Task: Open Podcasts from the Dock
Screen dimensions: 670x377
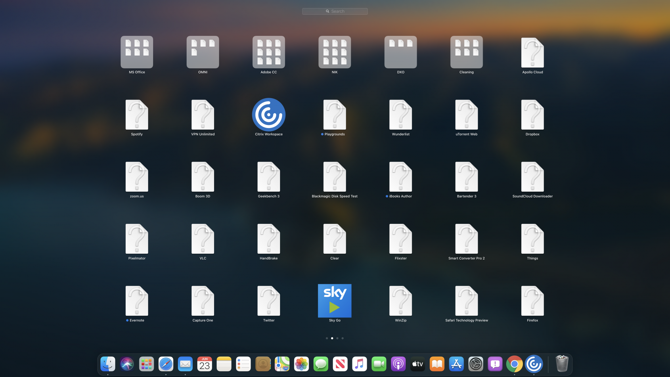Action: pos(398,364)
